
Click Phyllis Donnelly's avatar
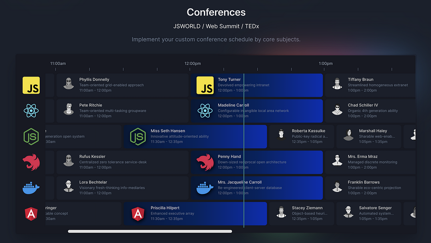[69, 84]
